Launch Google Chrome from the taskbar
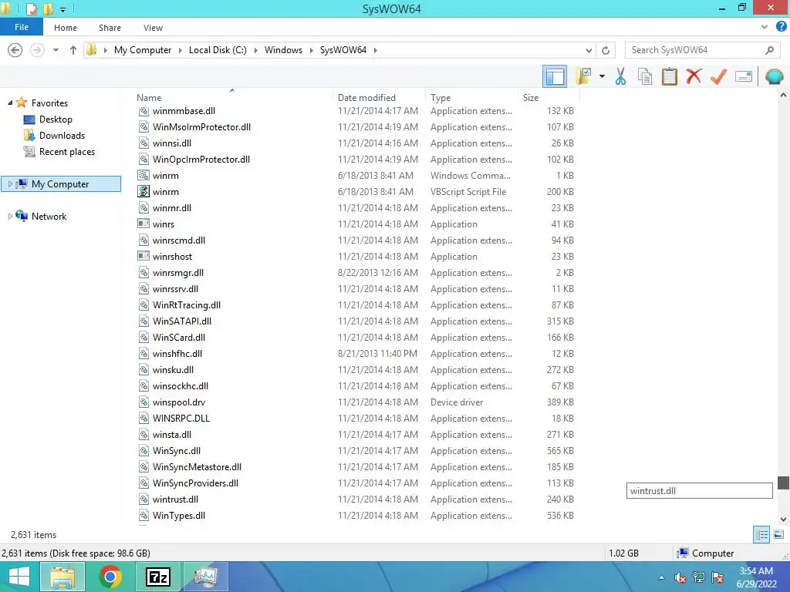 [x=110, y=577]
